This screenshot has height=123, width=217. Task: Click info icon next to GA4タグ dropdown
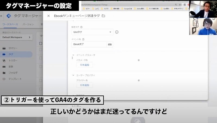[117, 32]
